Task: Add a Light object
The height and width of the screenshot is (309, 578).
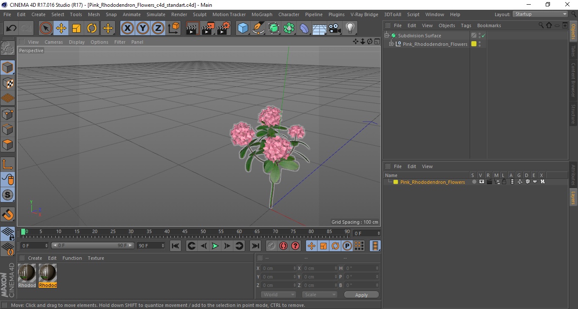Action: pyautogui.click(x=350, y=28)
